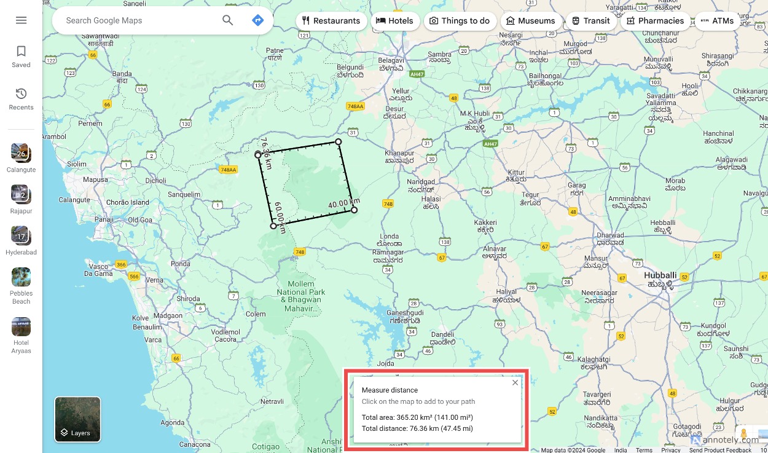This screenshot has width=768, height=453.
Task: Open the directions icon beside search bar
Action: click(257, 20)
